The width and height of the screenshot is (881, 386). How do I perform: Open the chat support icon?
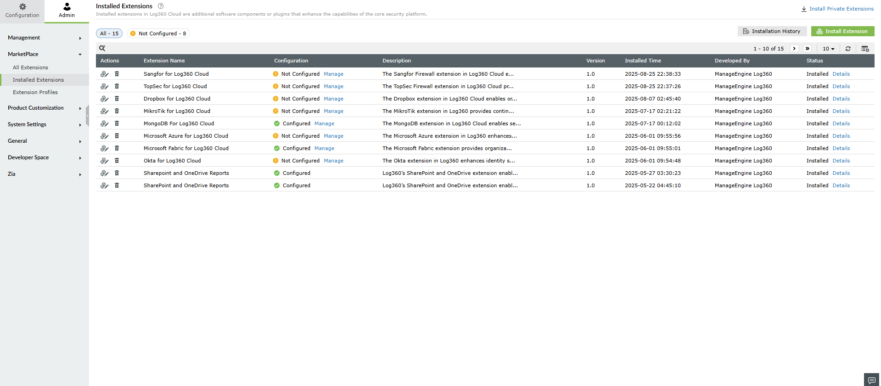click(x=871, y=380)
